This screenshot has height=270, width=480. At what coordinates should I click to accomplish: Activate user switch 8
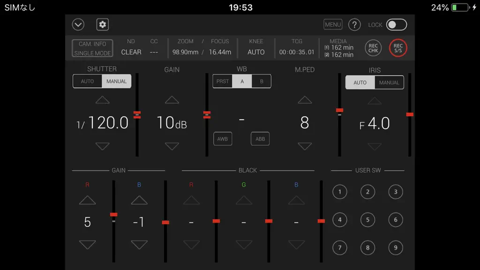pyautogui.click(x=367, y=247)
